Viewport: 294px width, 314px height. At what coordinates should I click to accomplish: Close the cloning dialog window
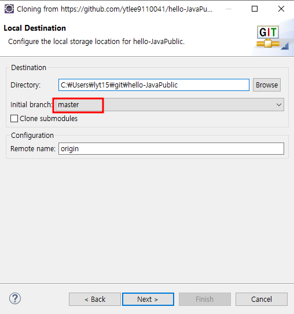click(281, 9)
